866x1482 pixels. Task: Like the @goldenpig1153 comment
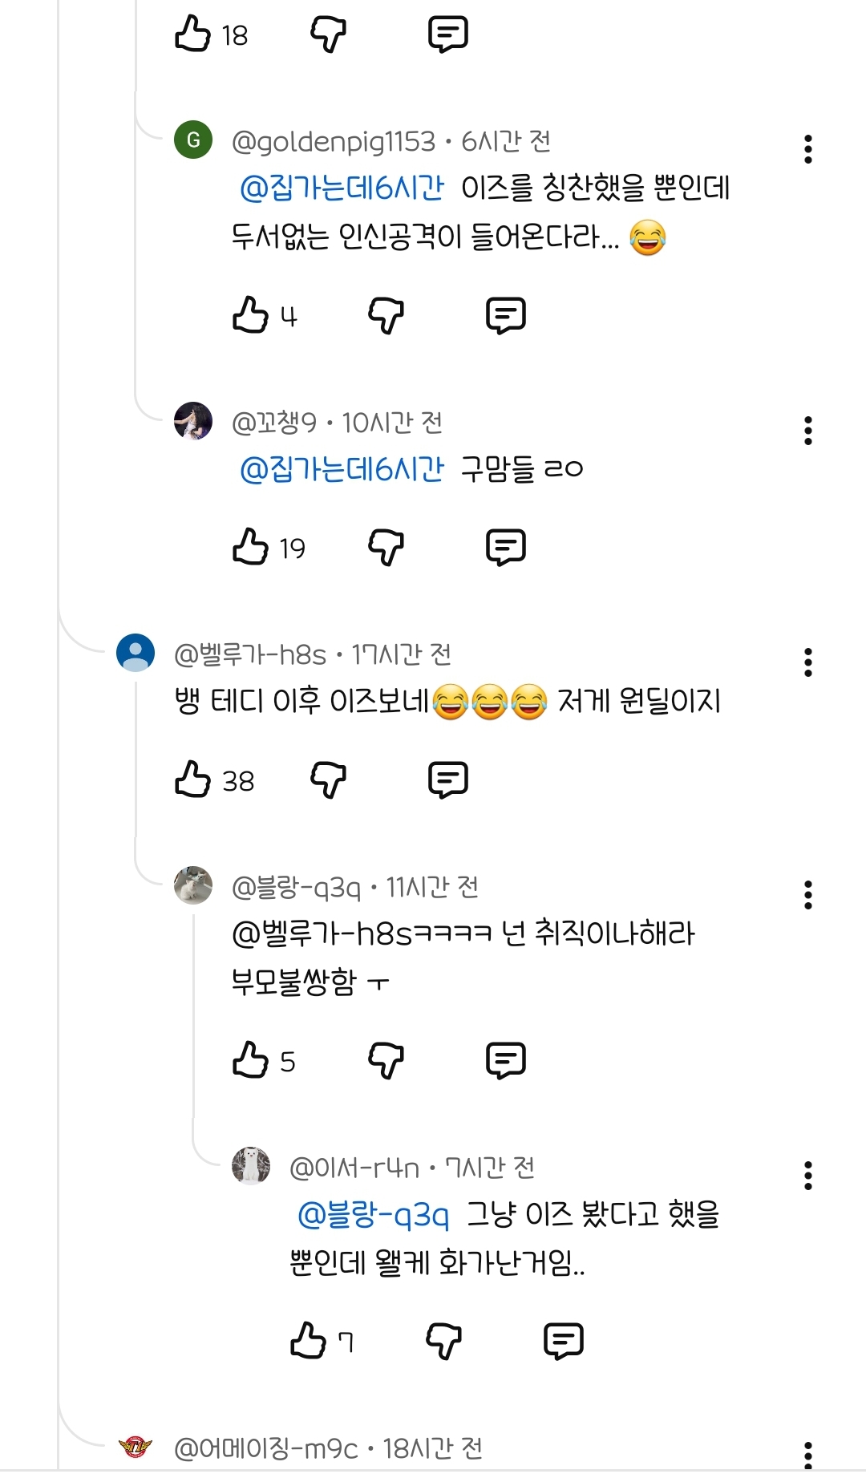(x=249, y=314)
